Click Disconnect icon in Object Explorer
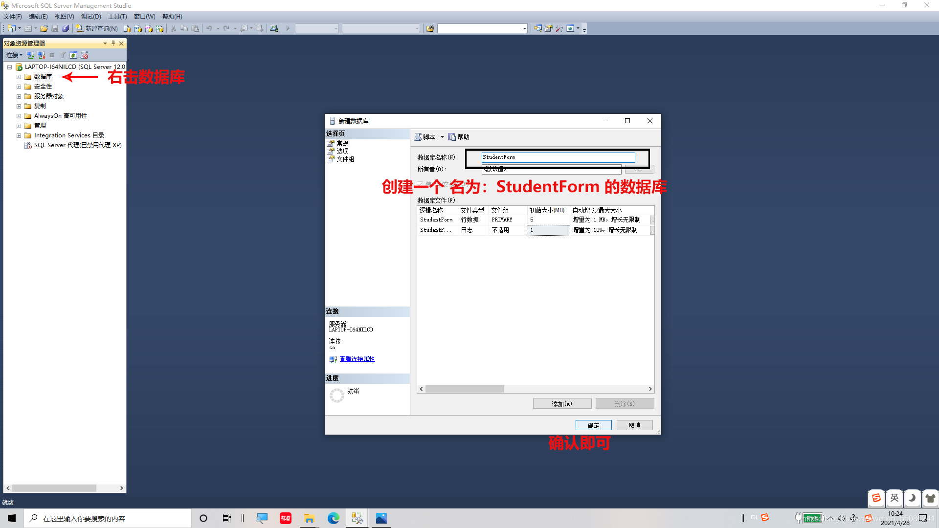The height and width of the screenshot is (528, 939). [x=41, y=55]
